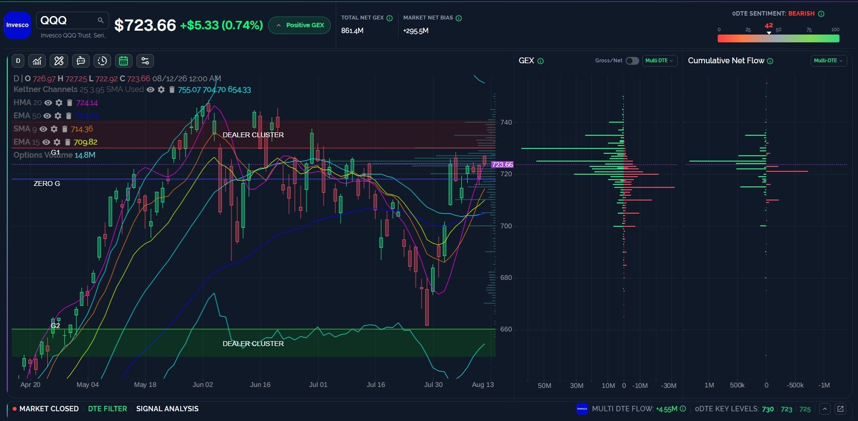This screenshot has width=858, height=421.
Task: Open EMA 50 settings gear
Action: point(58,116)
